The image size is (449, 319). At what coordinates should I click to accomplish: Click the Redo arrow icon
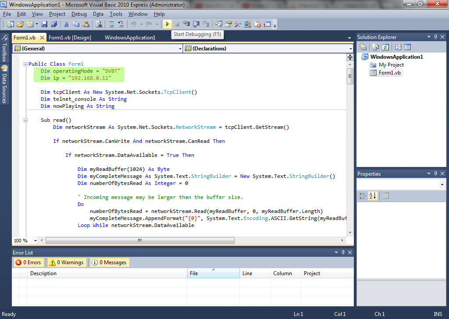[x=149, y=24]
